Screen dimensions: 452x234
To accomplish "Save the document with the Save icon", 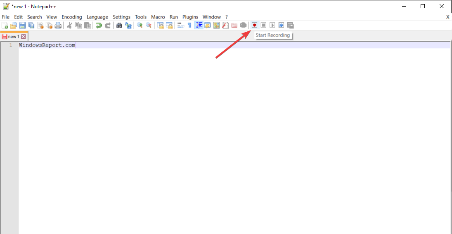I will click(22, 25).
